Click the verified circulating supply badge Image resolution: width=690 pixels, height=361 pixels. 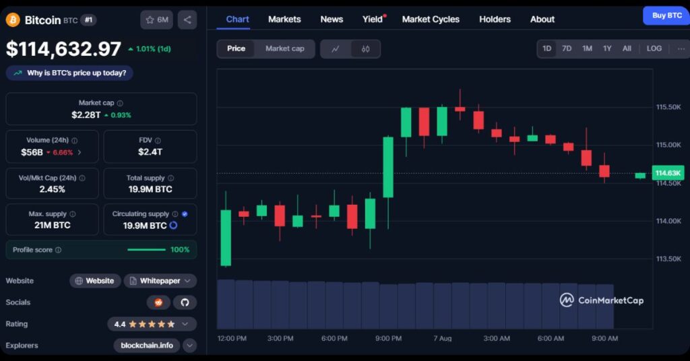click(x=185, y=214)
